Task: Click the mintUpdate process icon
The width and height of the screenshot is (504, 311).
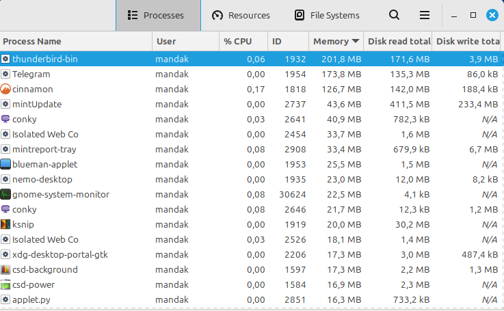Action: point(5,104)
